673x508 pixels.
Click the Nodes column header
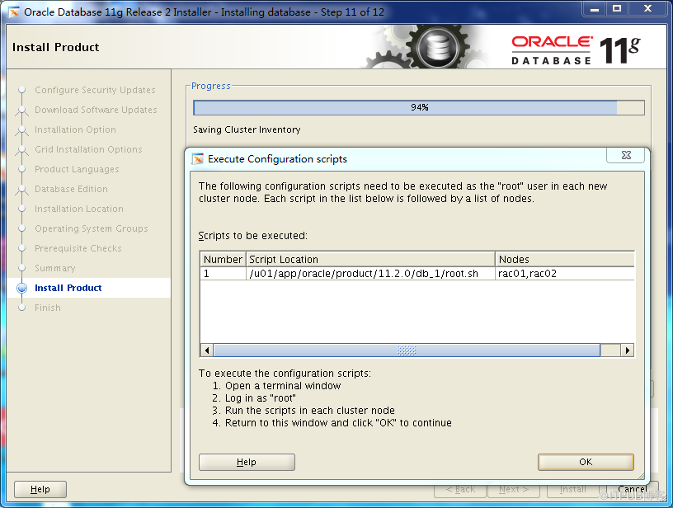[x=565, y=259]
